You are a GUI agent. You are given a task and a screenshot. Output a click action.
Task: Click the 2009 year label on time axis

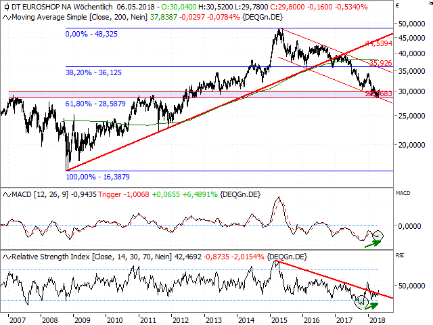pos(83,320)
